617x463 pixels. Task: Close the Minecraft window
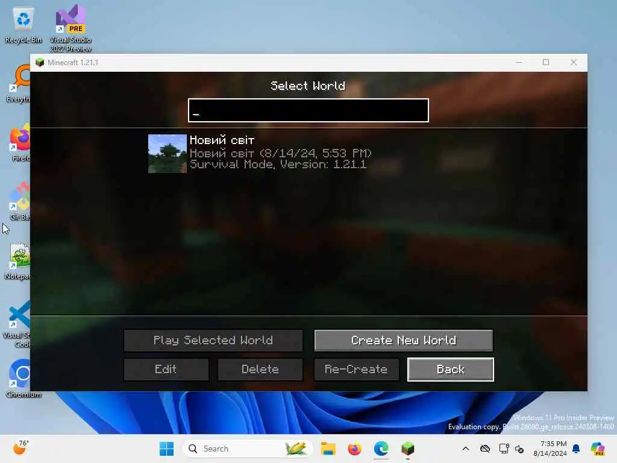[574, 62]
